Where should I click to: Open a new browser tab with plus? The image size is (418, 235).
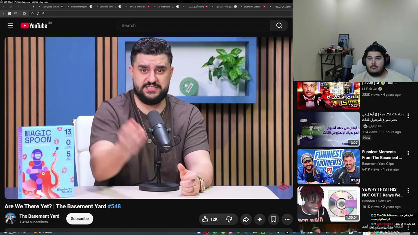(x=33, y=7)
